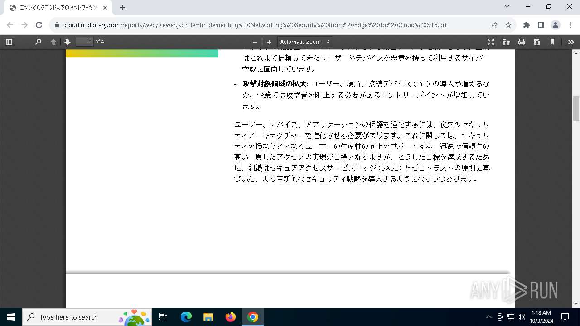Open Windows notification center
This screenshot has height=326, width=580.
click(x=565, y=317)
